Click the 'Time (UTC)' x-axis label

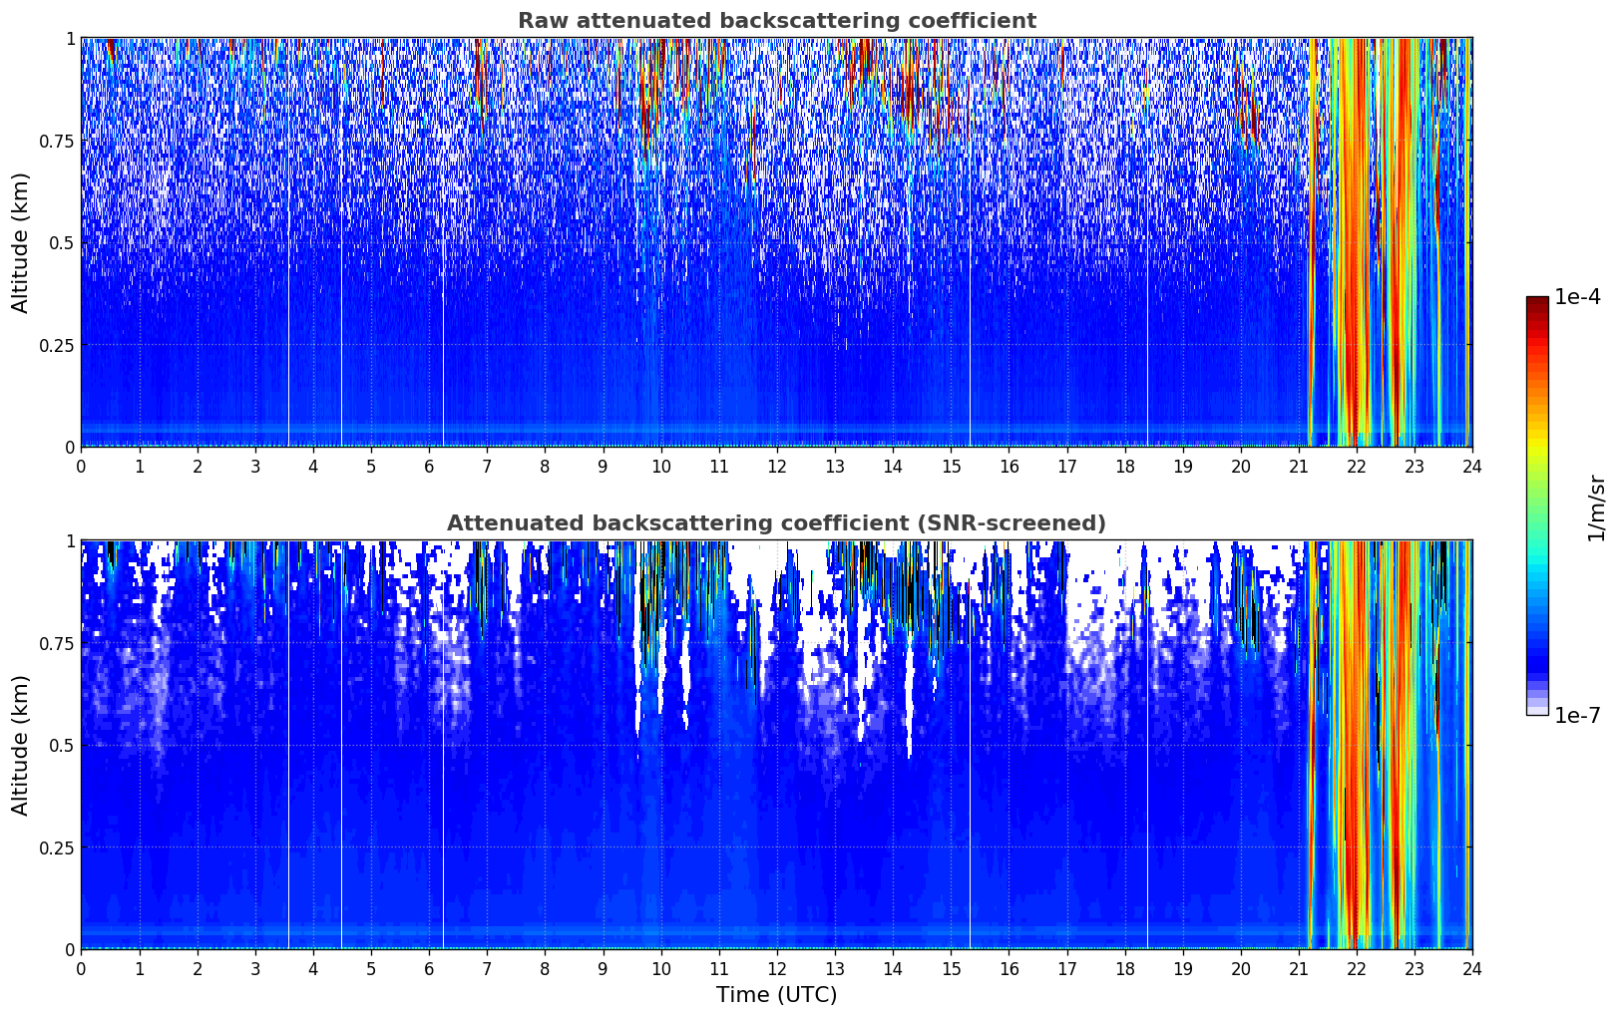click(776, 995)
